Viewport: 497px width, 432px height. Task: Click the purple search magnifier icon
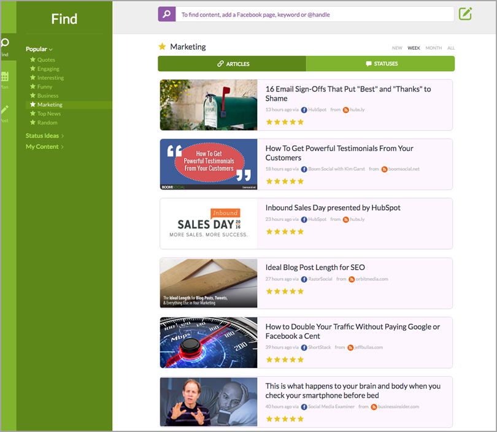point(166,14)
